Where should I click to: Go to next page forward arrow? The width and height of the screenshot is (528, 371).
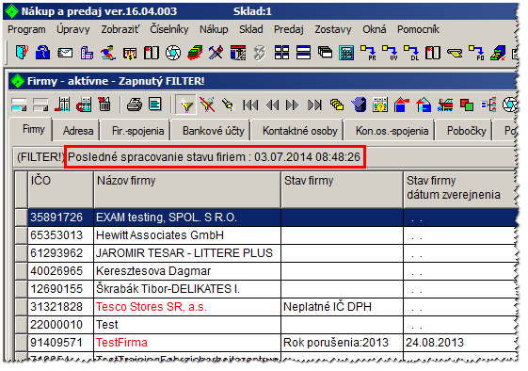pyautogui.click(x=293, y=105)
